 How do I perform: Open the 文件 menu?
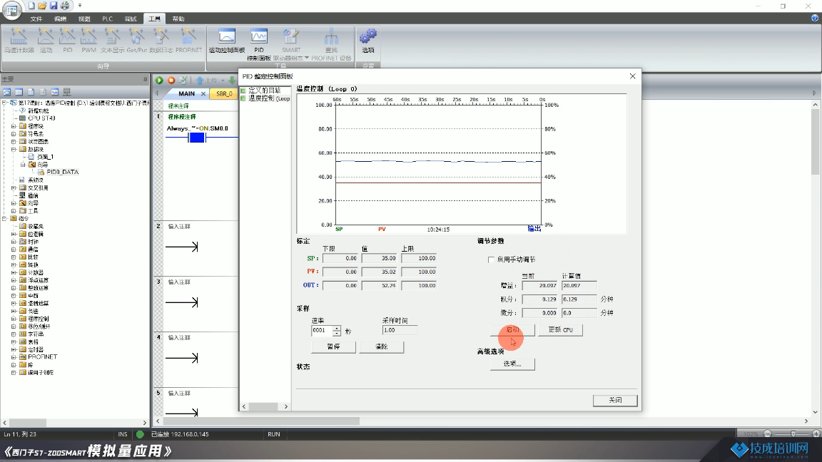pos(36,19)
